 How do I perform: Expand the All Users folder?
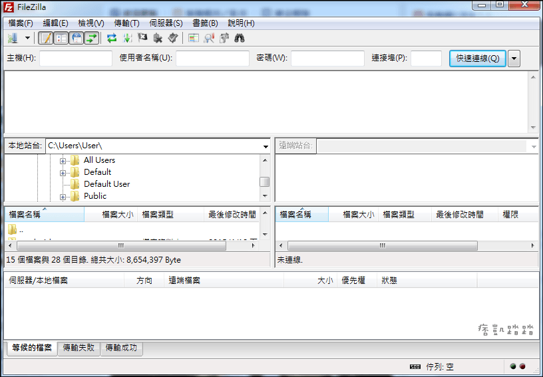[x=63, y=161]
